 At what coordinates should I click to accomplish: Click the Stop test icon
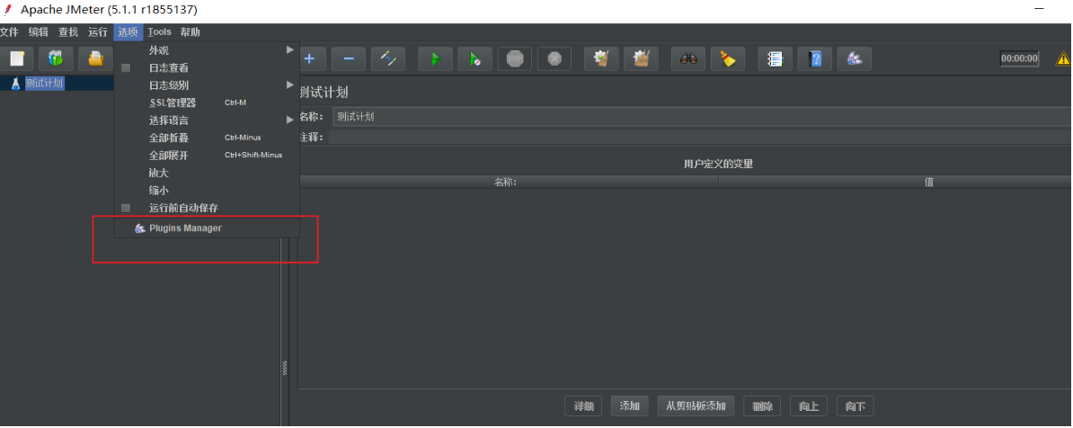pos(515,58)
